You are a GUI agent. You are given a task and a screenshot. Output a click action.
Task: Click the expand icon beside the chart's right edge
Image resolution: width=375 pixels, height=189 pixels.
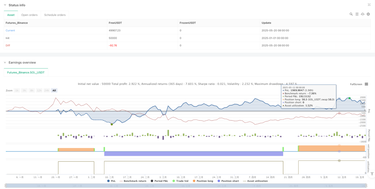[x=372, y=174]
